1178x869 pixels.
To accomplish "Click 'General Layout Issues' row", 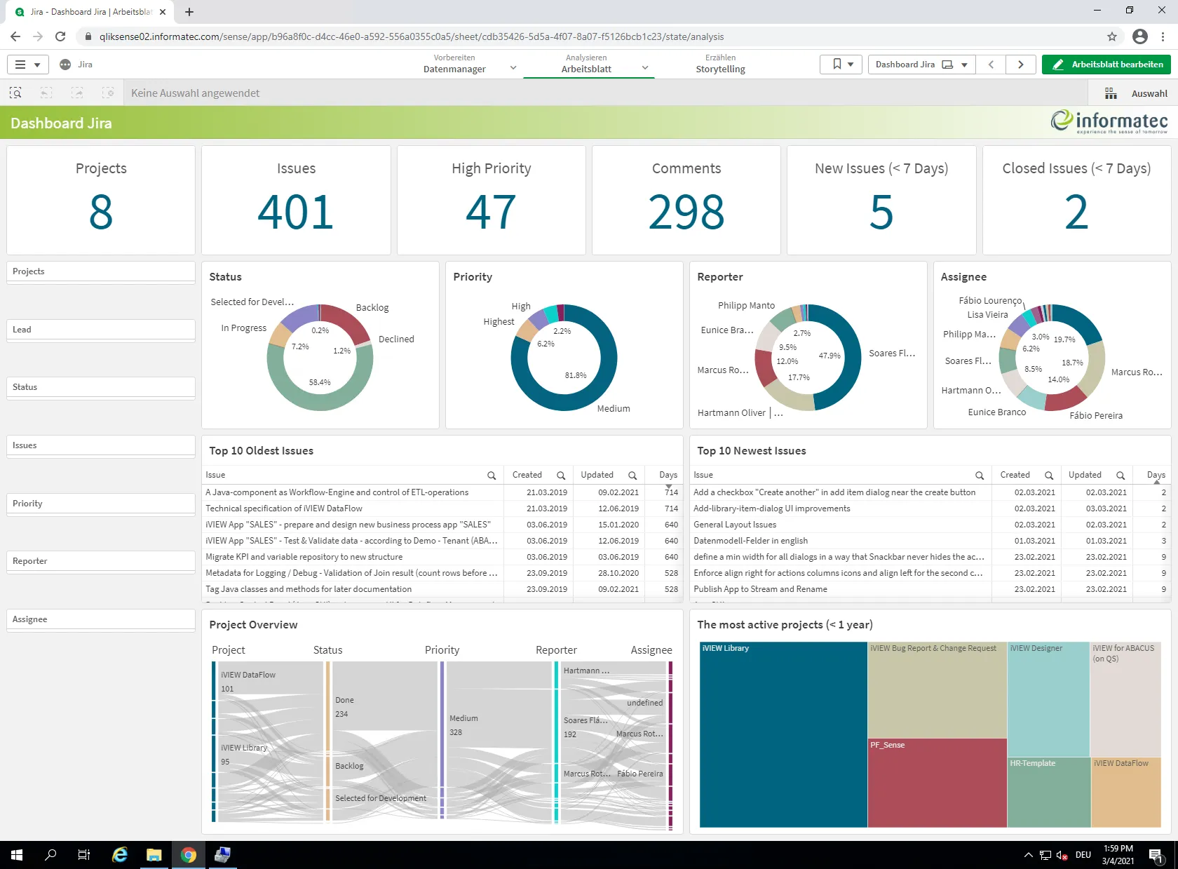I will pyautogui.click(x=930, y=525).
